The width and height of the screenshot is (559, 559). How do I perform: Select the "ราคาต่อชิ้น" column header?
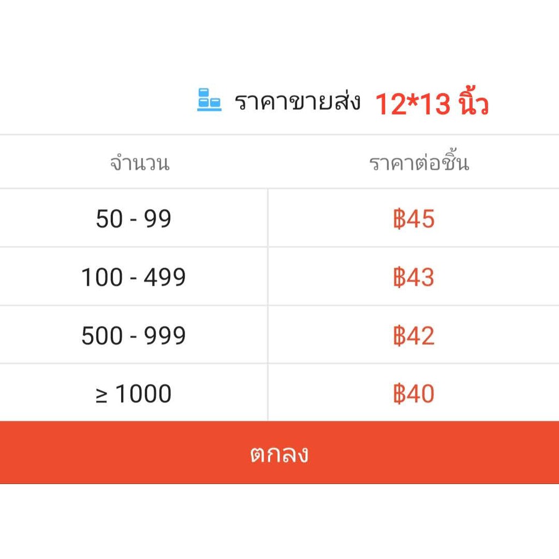[x=419, y=163]
